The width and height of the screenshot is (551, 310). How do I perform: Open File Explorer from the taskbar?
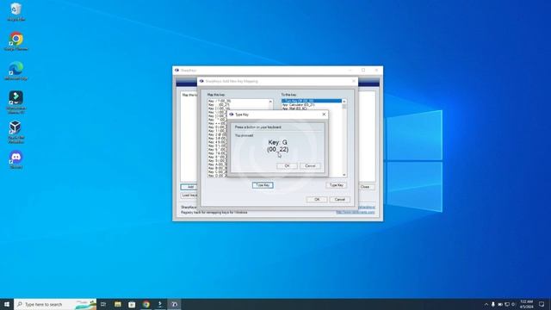(118, 304)
